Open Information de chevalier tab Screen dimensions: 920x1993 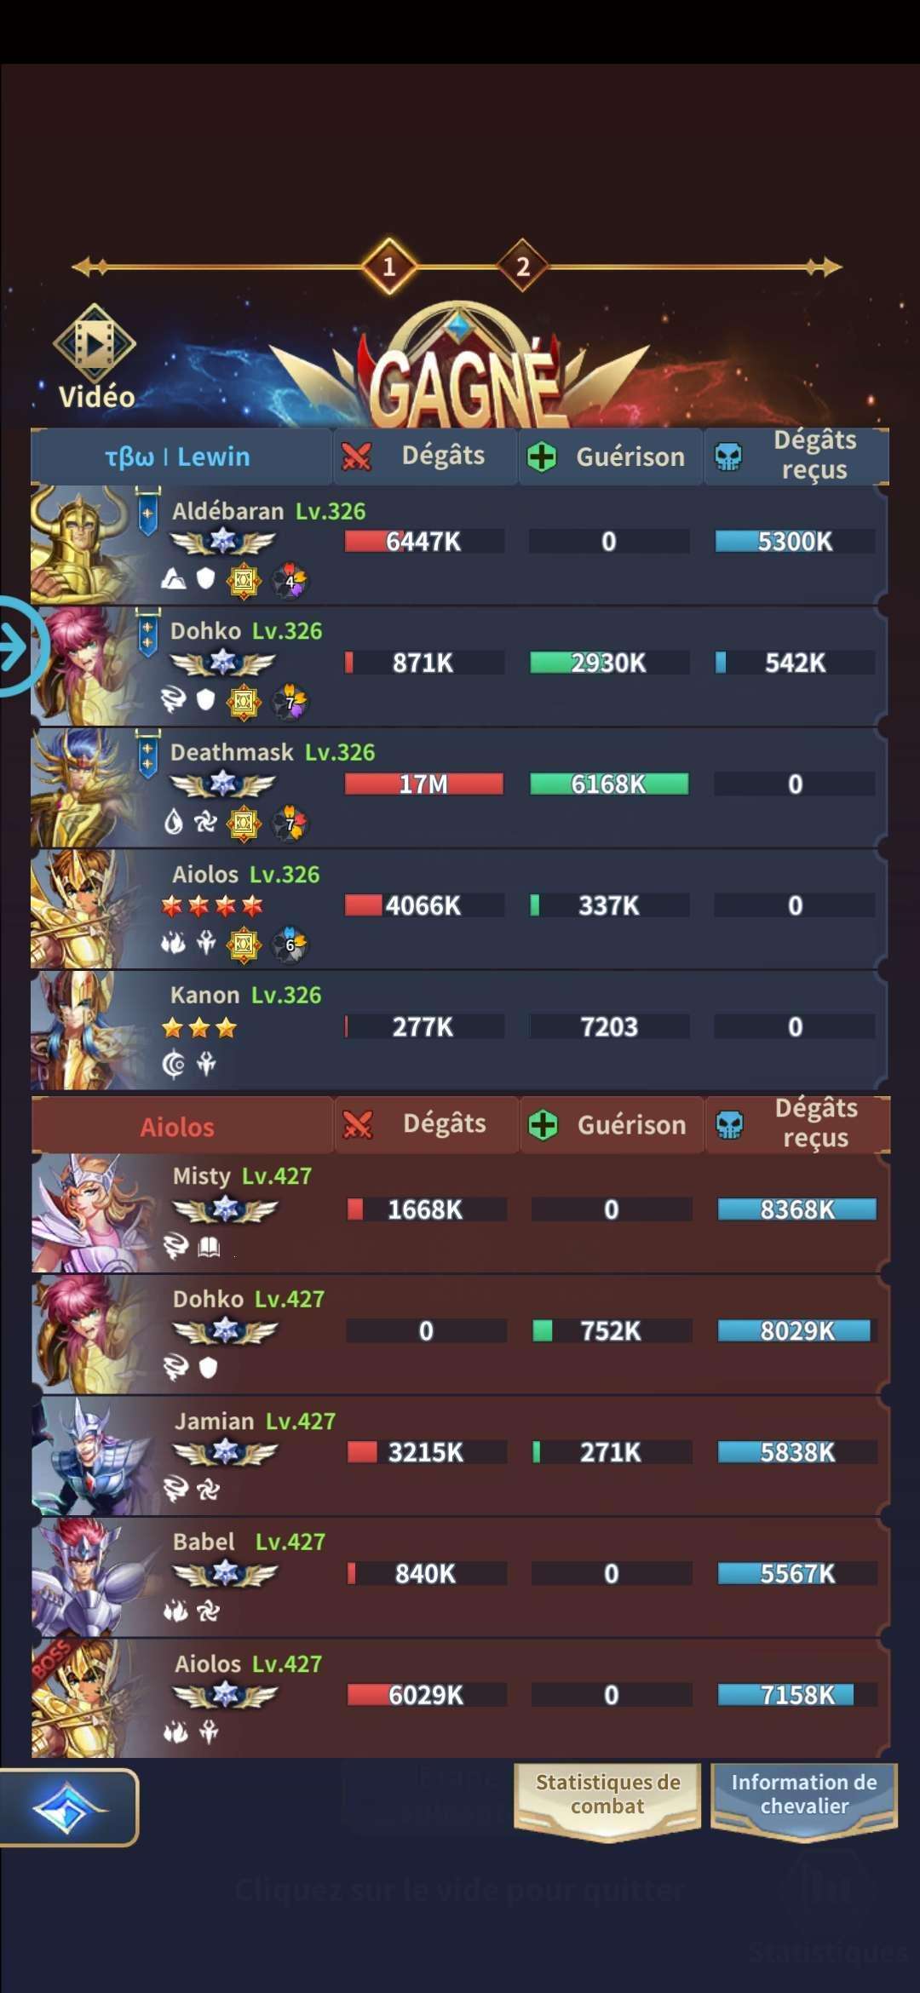tap(803, 1795)
